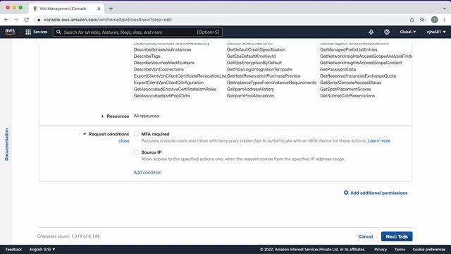The width and height of the screenshot is (451, 254).
Task: Click the DescribeScheduledInstances action
Action: pyautogui.click(x=162, y=49)
